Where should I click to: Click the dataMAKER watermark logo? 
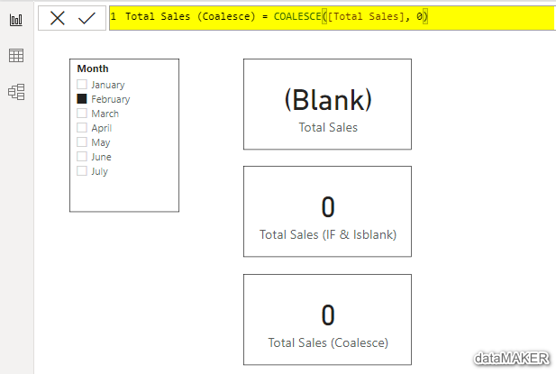[512, 358]
